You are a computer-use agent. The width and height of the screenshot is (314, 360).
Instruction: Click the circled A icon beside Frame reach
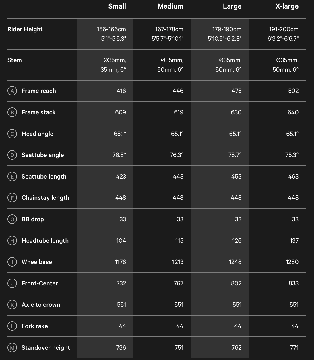click(12, 91)
